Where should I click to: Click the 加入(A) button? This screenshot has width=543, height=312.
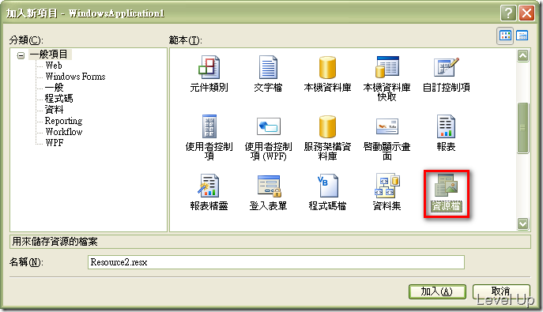437,291
